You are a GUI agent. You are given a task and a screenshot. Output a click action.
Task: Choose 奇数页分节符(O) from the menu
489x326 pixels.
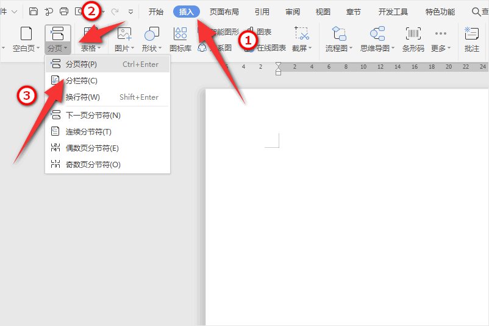107,165
